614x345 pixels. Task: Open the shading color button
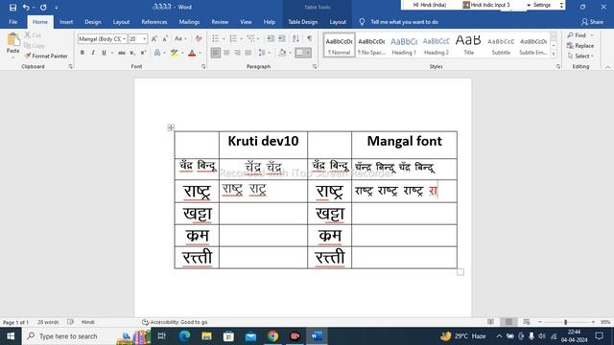click(x=282, y=53)
